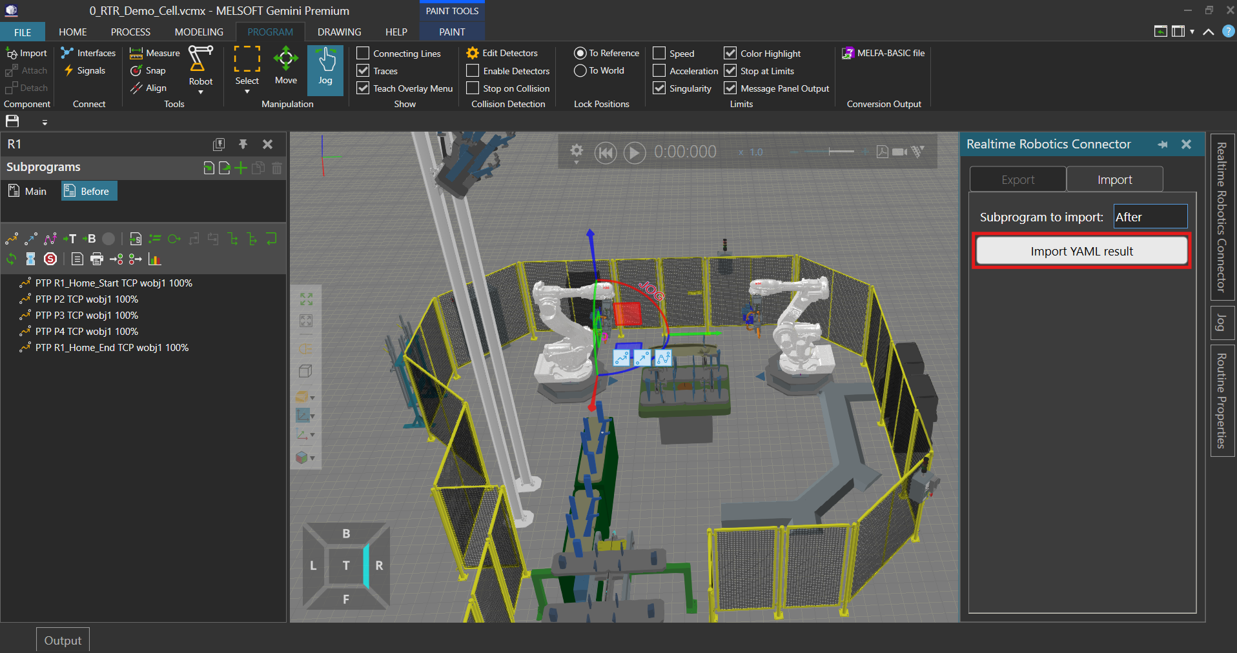Screen dimensions: 1237x653
Task: Open the Select tool dropdown arrow
Action: pyautogui.click(x=247, y=92)
